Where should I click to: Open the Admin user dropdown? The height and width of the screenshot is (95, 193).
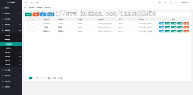pyautogui.click(x=184, y=3)
